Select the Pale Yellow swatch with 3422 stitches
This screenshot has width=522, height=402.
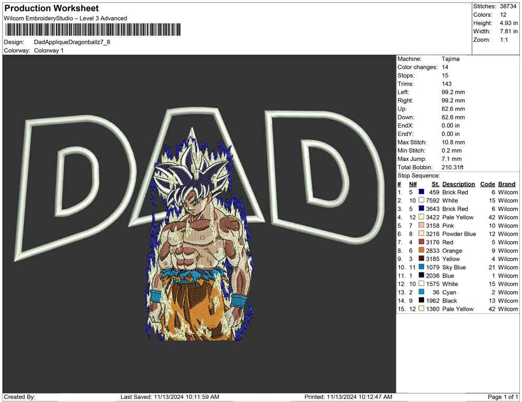click(421, 217)
